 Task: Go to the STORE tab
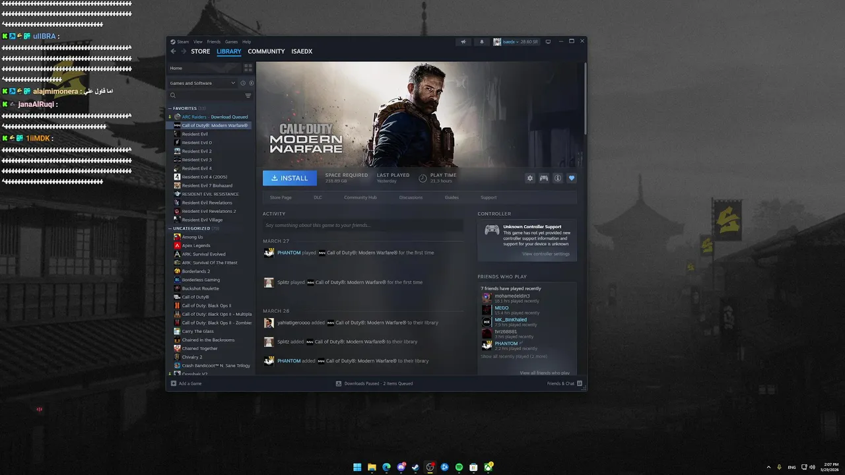click(201, 51)
